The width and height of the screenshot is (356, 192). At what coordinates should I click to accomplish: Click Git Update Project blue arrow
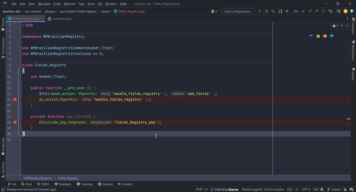click(x=303, y=11)
